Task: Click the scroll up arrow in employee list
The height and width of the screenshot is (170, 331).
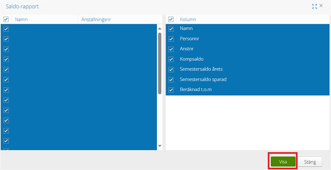Action: point(160,29)
